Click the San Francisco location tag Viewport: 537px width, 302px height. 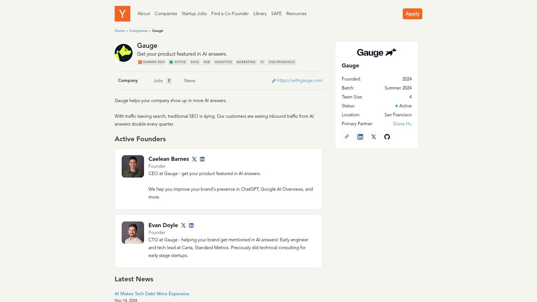point(282,62)
